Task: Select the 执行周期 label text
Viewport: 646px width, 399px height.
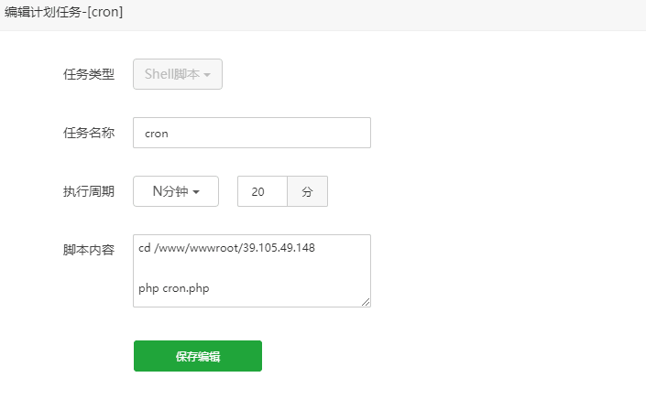Action: coord(89,191)
